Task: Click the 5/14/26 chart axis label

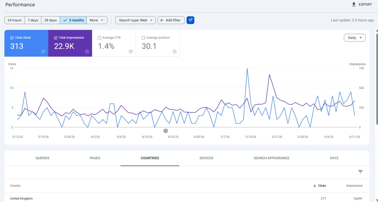Action: pyautogui.click(x=251, y=137)
